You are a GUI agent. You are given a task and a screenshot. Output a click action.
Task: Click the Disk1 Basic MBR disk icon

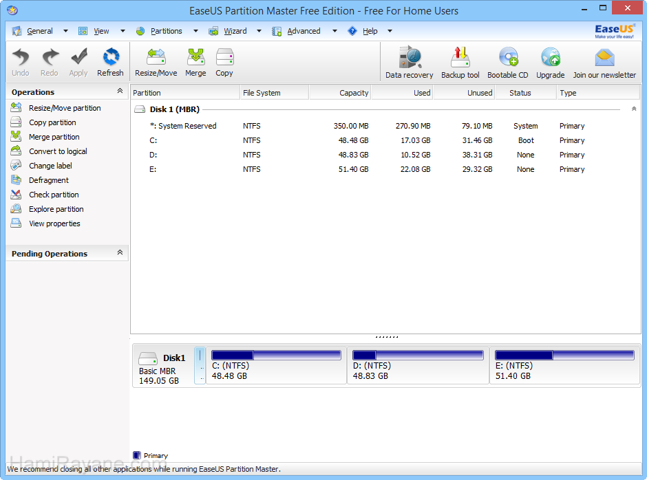click(x=148, y=358)
